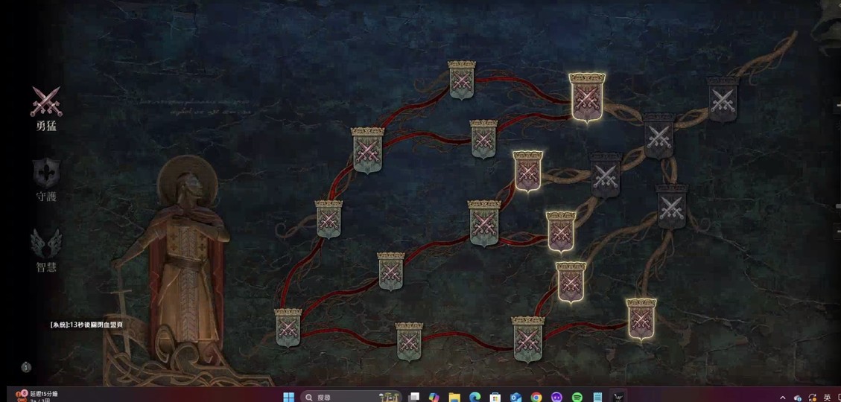This screenshot has height=402, width=841.
Task: Select the 勇猛 crossed-swords tab
Action: pyautogui.click(x=46, y=102)
